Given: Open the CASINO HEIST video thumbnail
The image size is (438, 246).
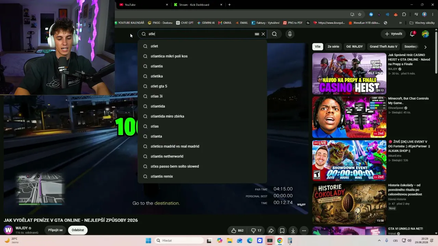Looking at the screenshot, I should coord(349,73).
